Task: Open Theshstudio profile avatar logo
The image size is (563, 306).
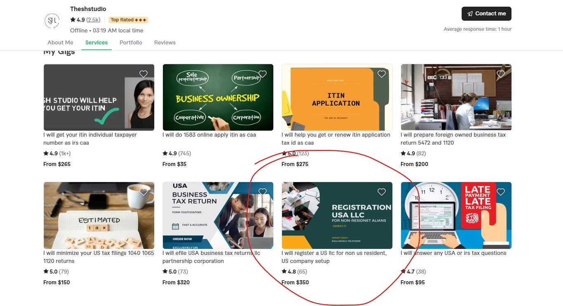Action: tap(53, 21)
